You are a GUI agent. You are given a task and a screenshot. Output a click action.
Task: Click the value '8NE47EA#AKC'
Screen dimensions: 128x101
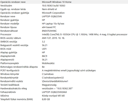coord(49,31)
